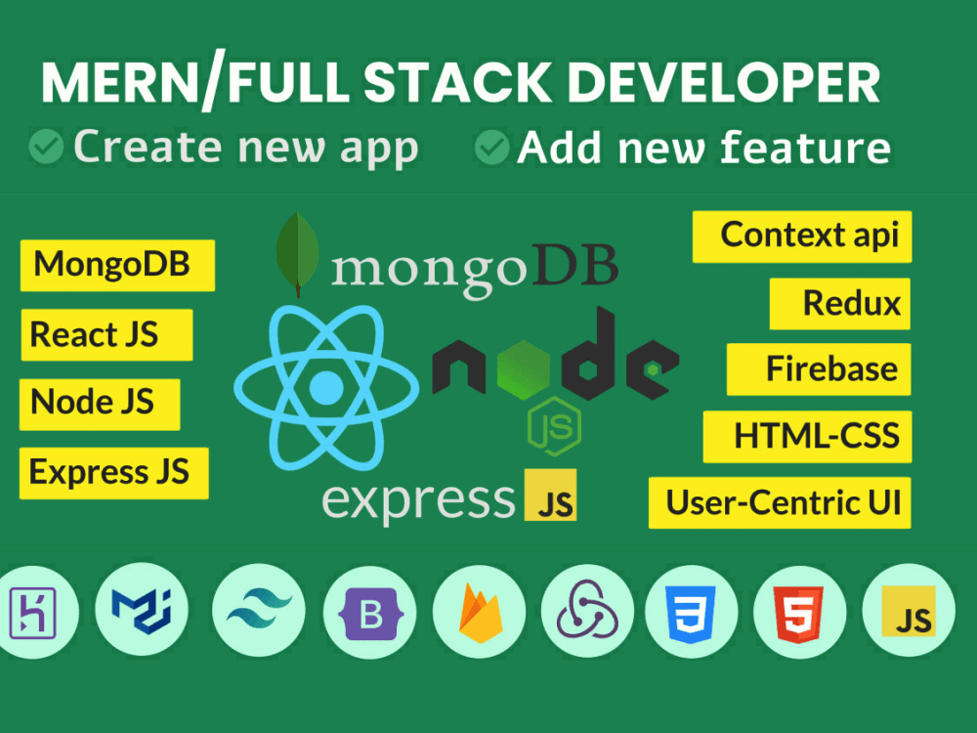Click the Redux logo circle
This screenshot has height=733, width=977.
tap(587, 612)
